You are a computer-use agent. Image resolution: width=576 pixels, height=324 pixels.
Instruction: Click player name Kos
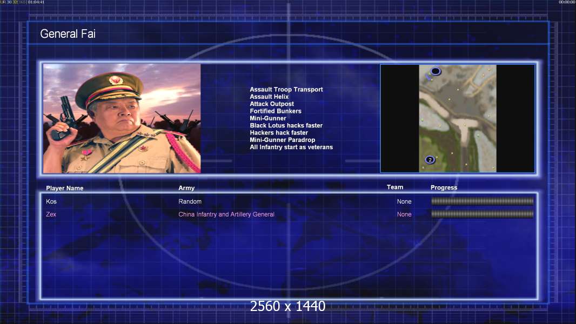tap(51, 201)
